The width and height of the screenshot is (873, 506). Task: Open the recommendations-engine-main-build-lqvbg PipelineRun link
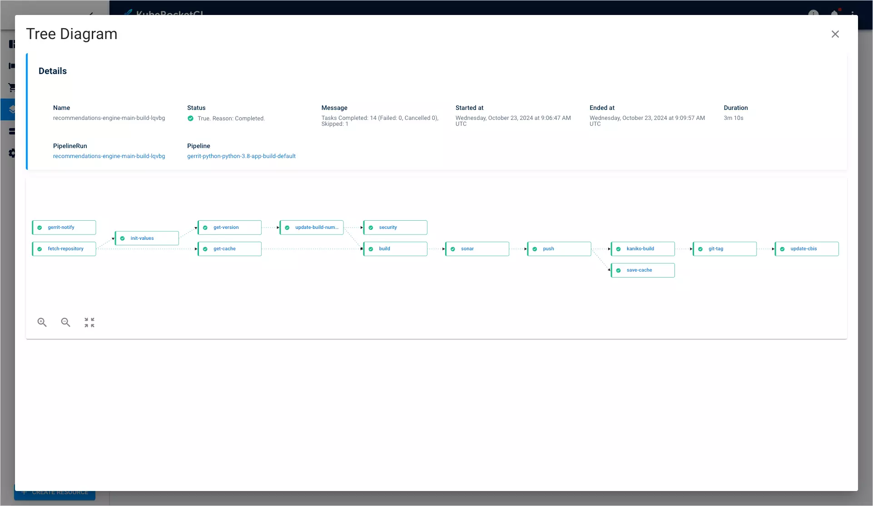(x=109, y=156)
